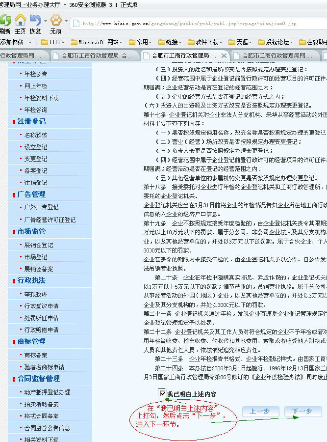
Task: Open the Microsoft 网站 bookmarks folder
Action: coord(97,42)
